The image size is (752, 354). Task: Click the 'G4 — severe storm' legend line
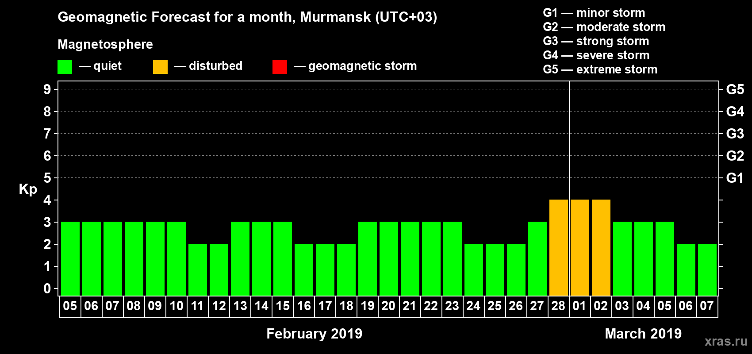pyautogui.click(x=596, y=55)
